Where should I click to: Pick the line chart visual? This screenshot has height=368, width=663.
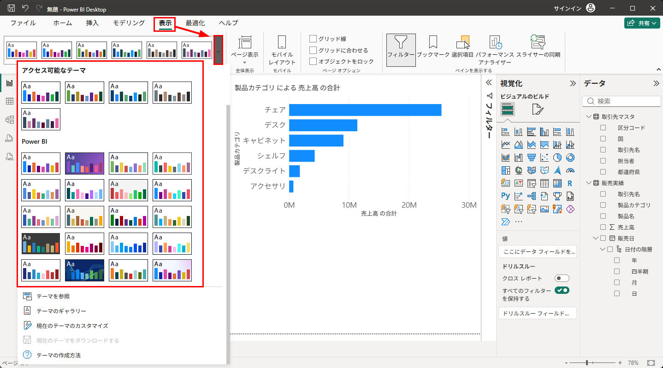point(505,145)
